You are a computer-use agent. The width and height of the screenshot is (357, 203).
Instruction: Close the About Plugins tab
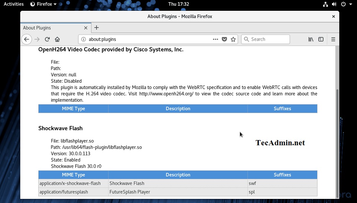pyautogui.click(x=86, y=28)
